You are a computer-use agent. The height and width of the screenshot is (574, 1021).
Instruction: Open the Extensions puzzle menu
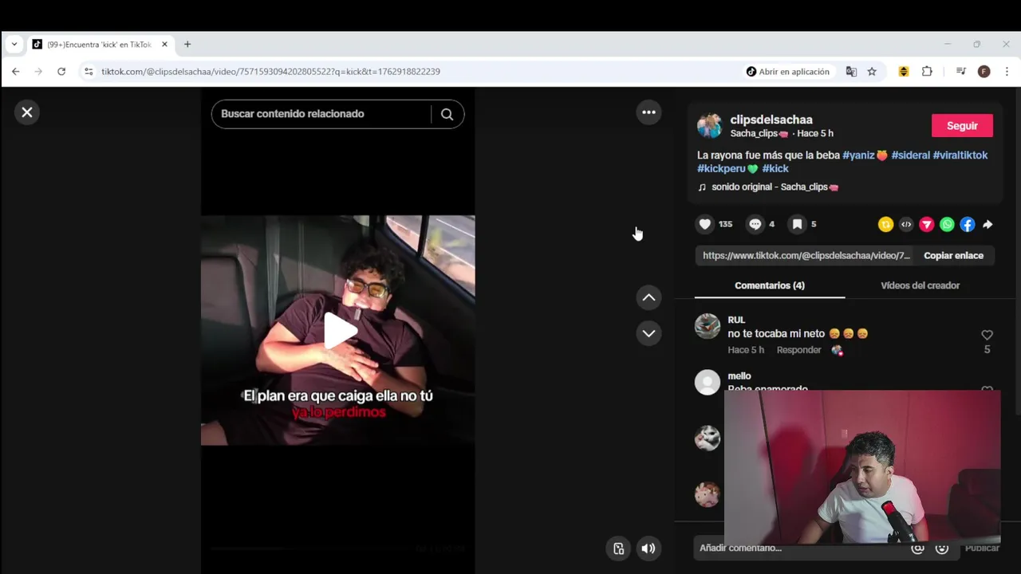(x=927, y=72)
